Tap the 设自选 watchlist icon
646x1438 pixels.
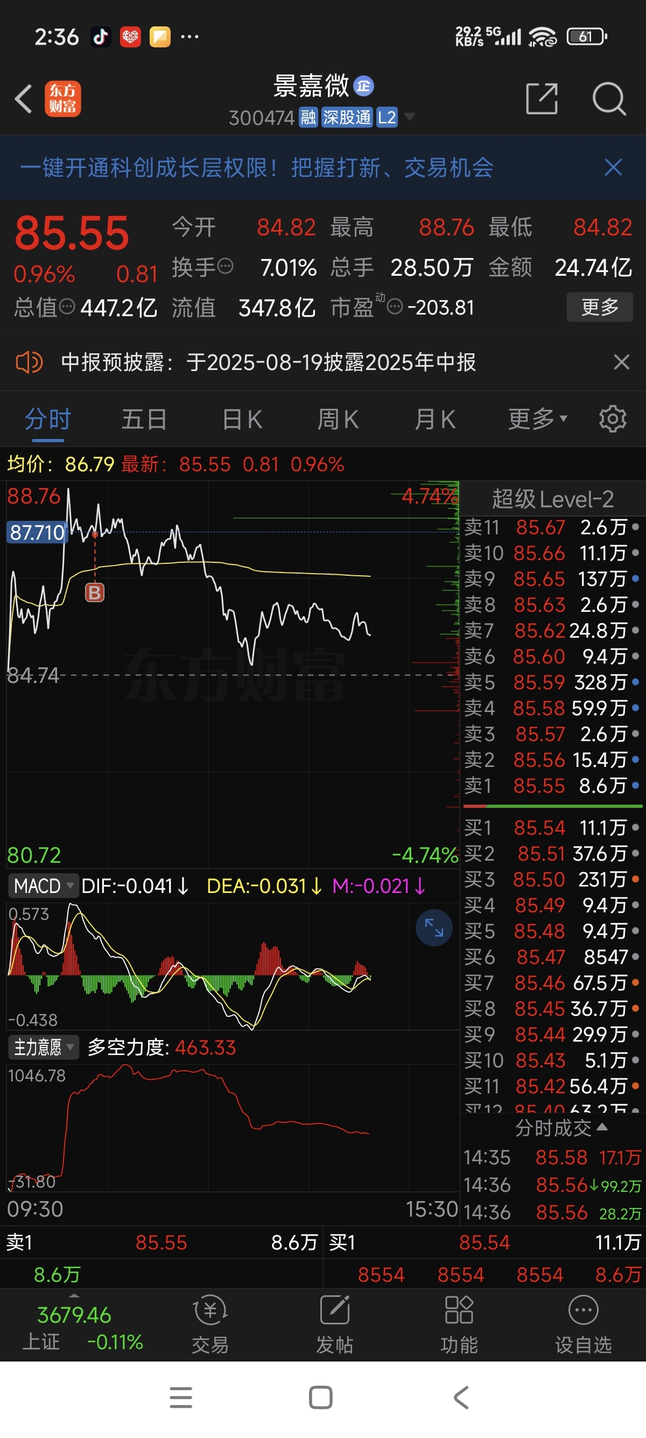(x=584, y=1325)
